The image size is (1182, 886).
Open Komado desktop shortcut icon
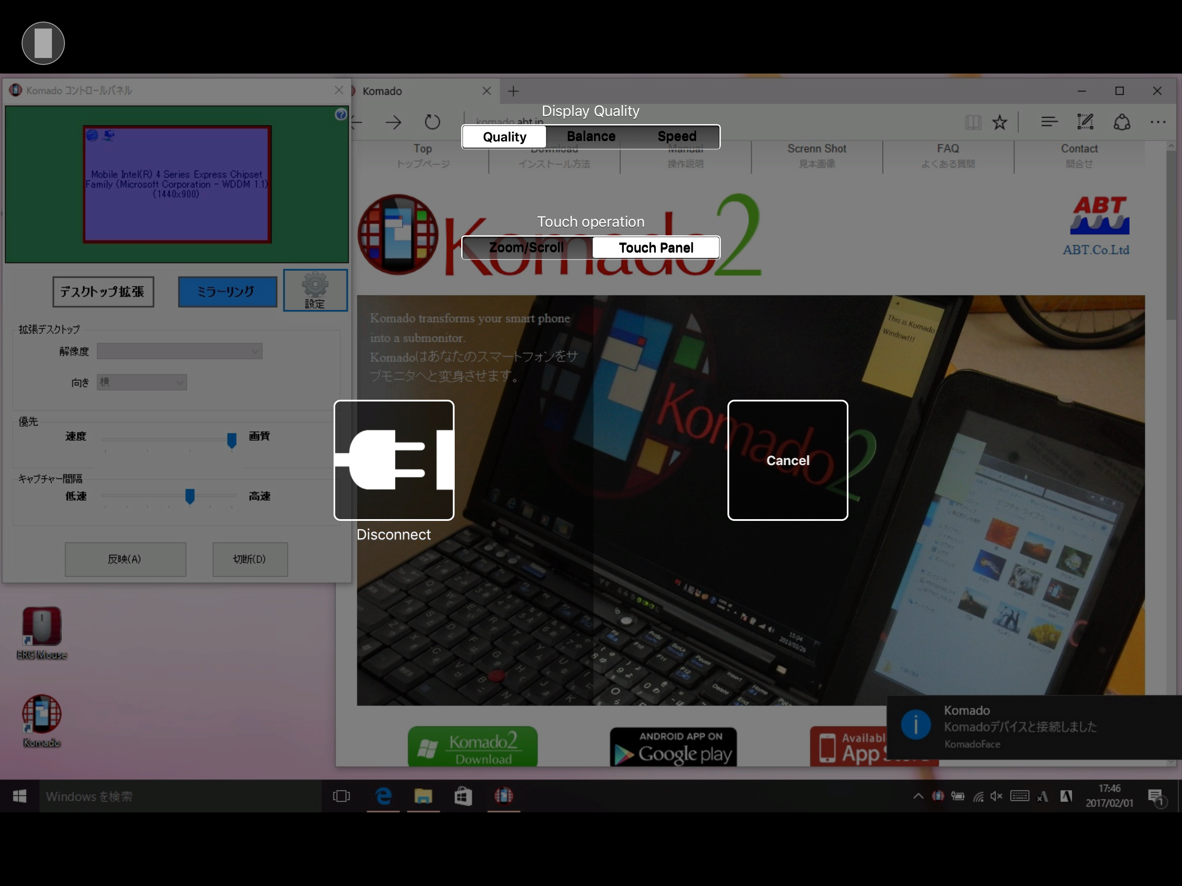pyautogui.click(x=42, y=721)
